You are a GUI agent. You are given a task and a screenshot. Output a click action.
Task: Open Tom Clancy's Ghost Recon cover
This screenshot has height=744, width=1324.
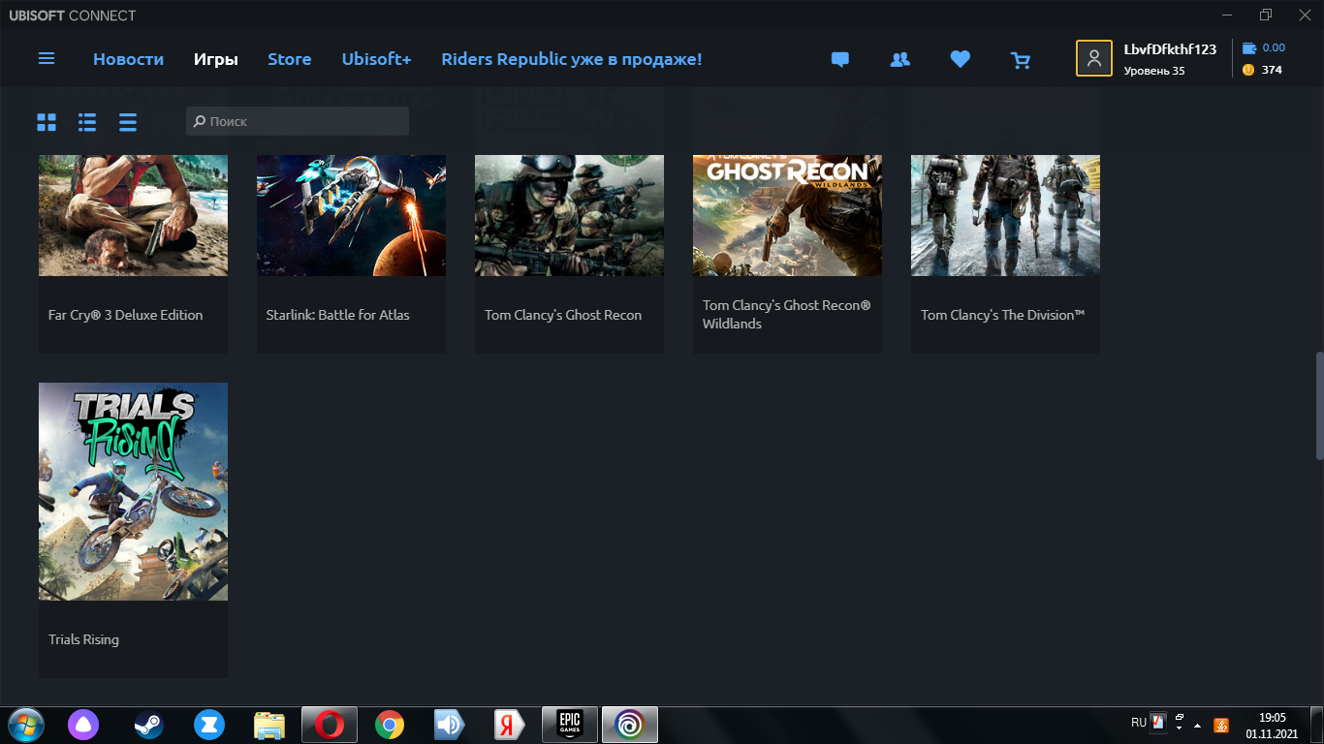tap(569, 215)
